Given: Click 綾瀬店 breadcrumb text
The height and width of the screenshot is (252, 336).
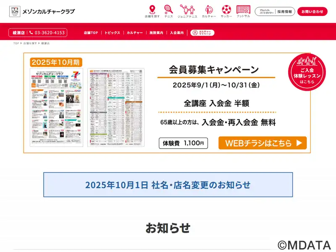Looking at the screenshot, I should click(x=45, y=43).
